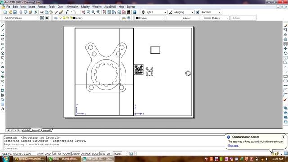This screenshot has width=288, height=162.
Task: Click the Windows Start orb
Action: 5,159
